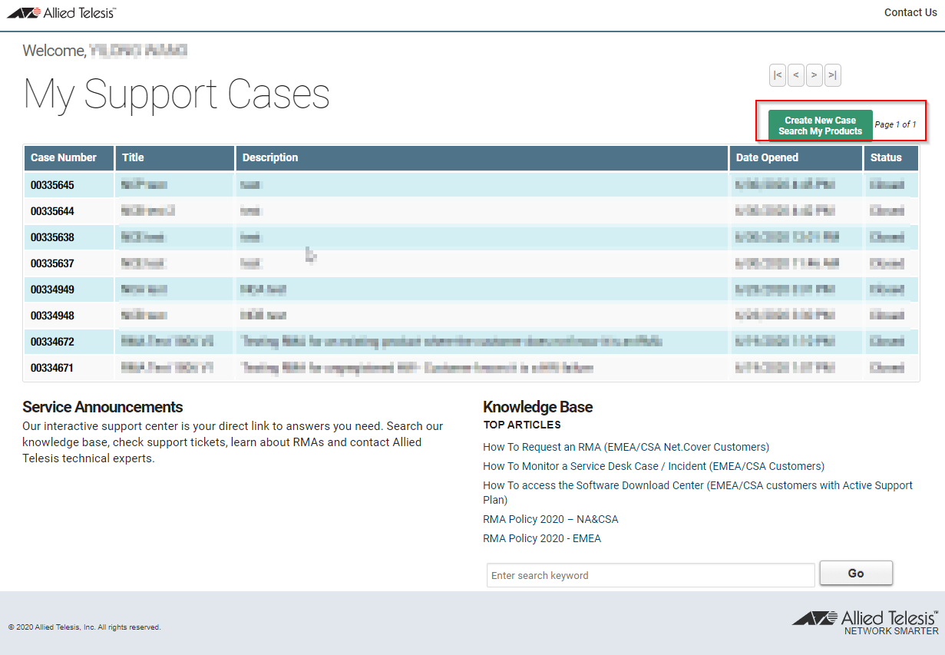Click the Allied Telesis footer logo

coord(865,622)
